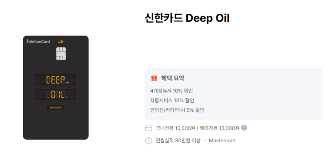Click the gift icon beside 혜택 요약
This screenshot has height=159, width=332.
(154, 78)
